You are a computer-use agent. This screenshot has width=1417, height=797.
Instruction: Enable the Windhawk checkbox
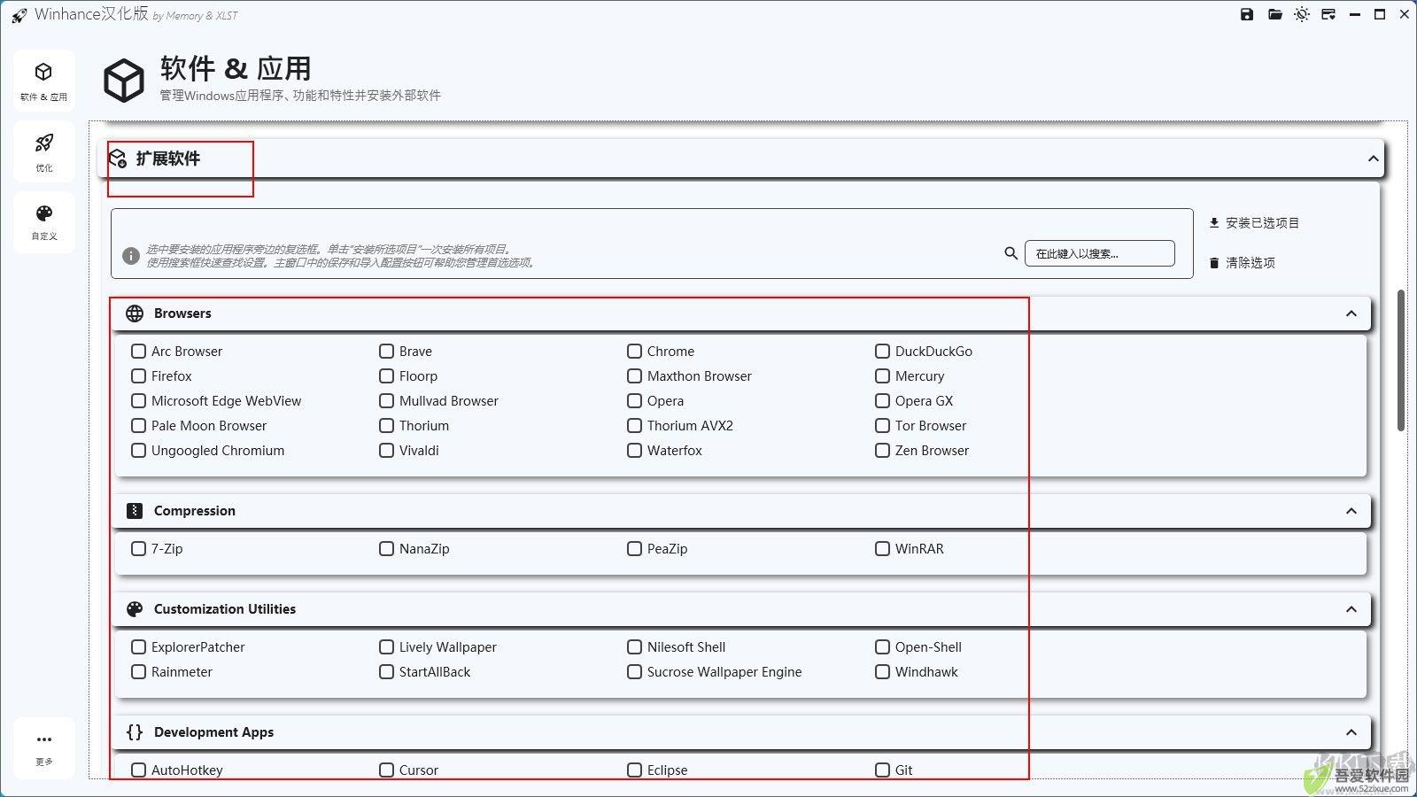click(x=882, y=672)
